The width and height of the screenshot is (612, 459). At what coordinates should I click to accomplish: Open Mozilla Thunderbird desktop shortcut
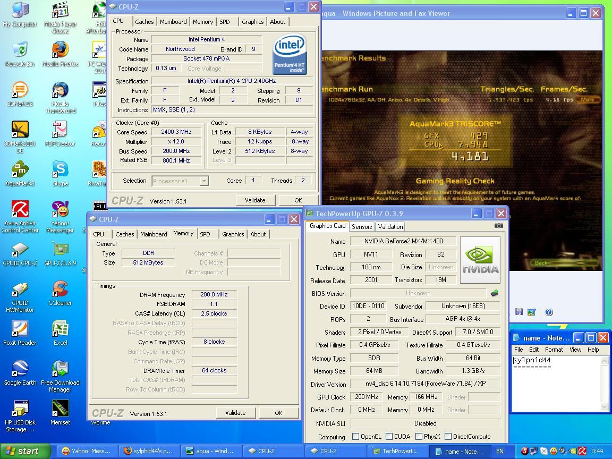(60, 98)
